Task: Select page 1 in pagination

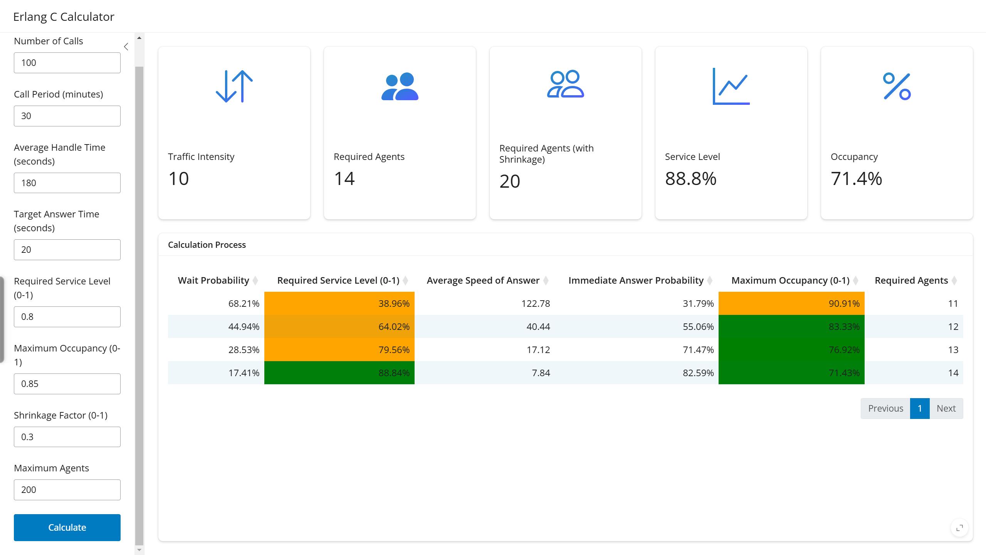Action: pos(920,409)
